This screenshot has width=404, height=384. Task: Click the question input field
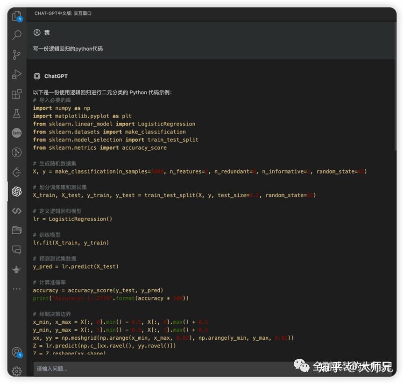(x=165, y=369)
